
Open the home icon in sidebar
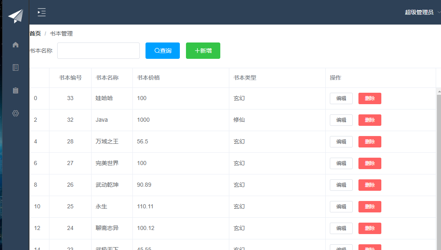[16, 45]
